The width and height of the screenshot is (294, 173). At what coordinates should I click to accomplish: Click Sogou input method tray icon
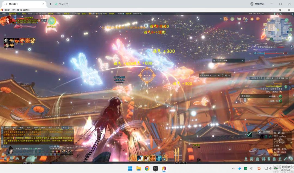pyautogui.click(x=259, y=168)
